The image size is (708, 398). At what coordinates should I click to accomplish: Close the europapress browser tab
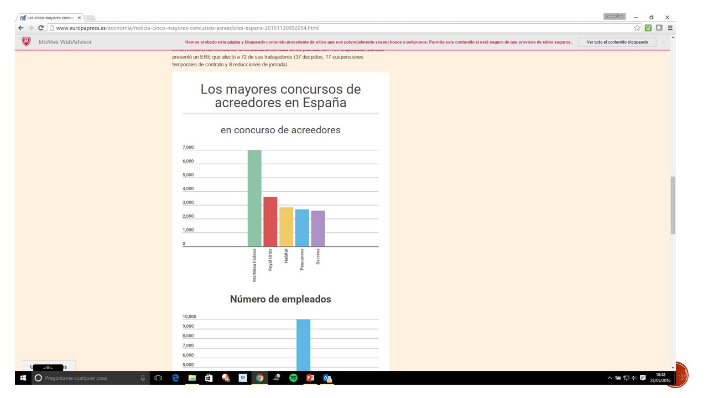79,18
